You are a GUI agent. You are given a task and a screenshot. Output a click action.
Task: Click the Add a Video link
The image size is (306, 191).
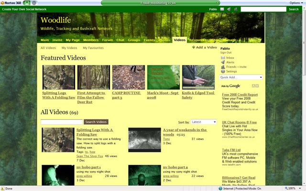coord(206,47)
